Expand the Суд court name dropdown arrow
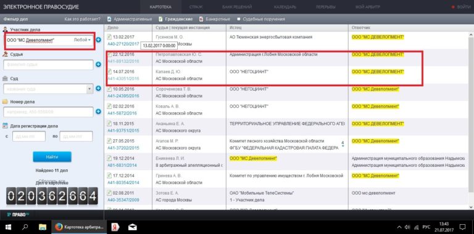Image resolution: width=474 pixels, height=234 pixels. (x=89, y=89)
